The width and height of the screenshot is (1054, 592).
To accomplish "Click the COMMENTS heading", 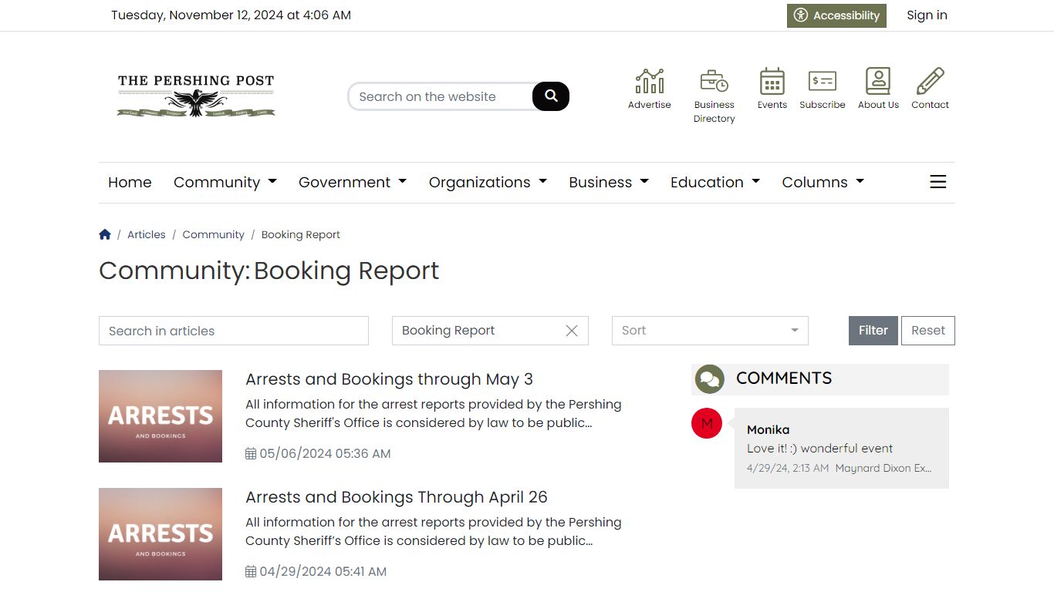I will (784, 378).
